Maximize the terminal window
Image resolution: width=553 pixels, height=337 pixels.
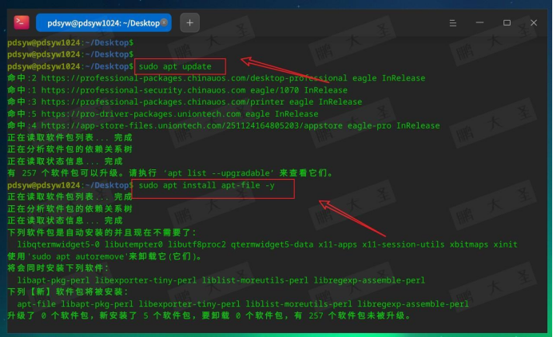507,22
